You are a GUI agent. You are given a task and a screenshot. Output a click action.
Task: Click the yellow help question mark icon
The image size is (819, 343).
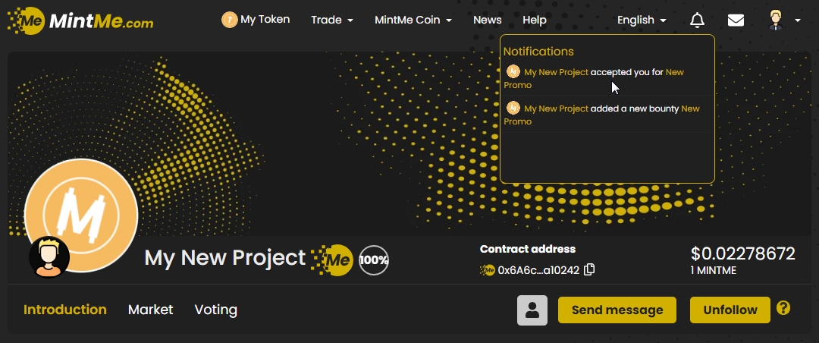click(x=783, y=308)
